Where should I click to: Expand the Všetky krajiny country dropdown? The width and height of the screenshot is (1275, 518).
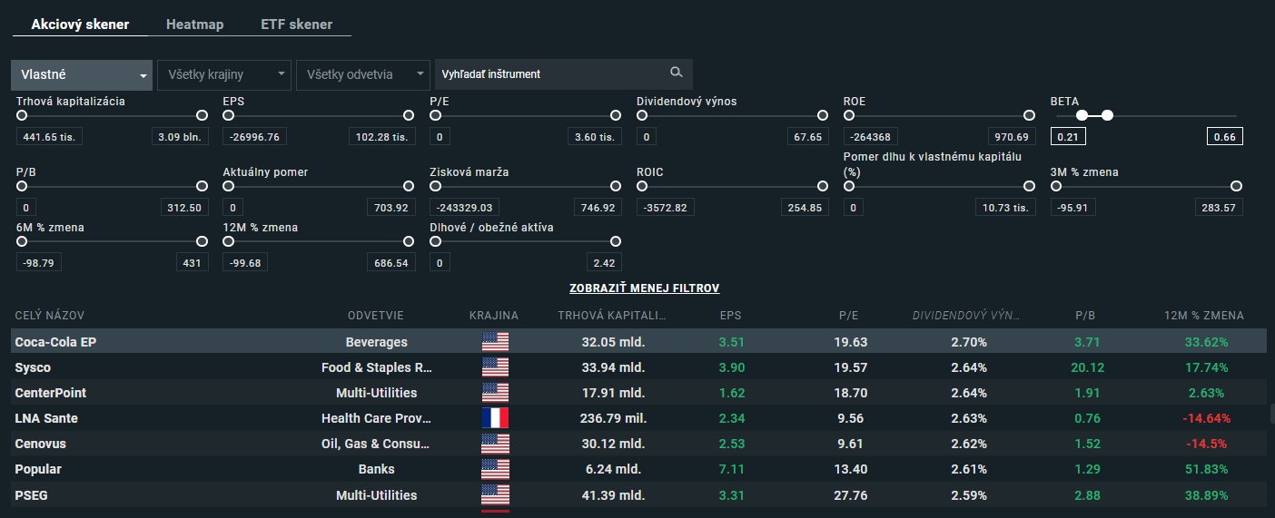click(x=223, y=74)
